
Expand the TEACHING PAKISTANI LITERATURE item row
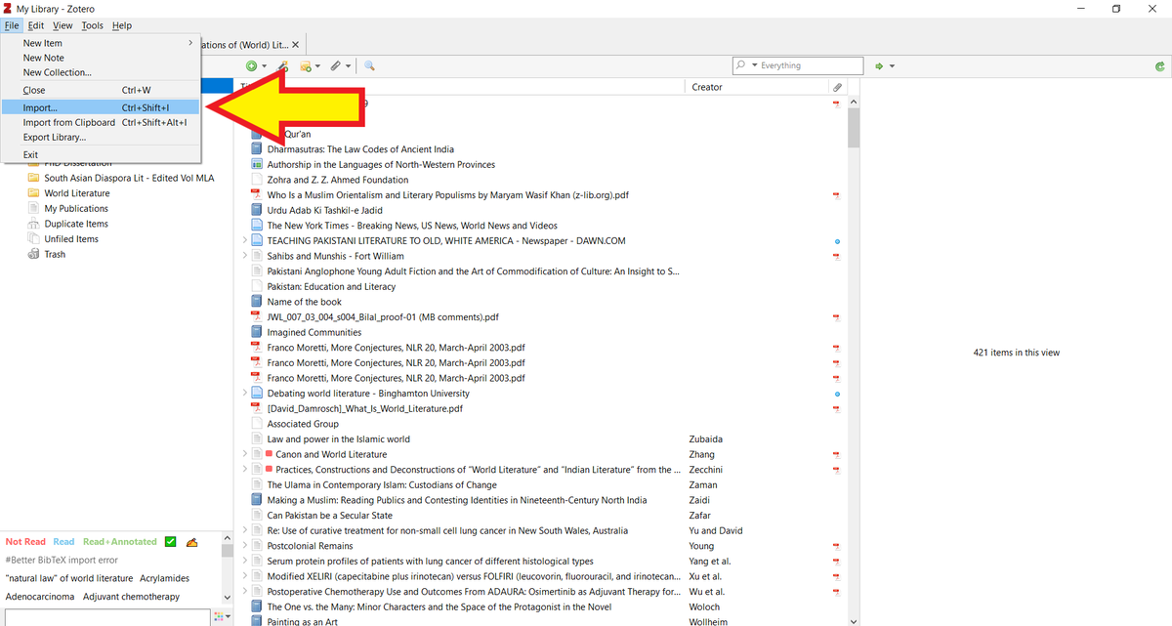click(x=244, y=240)
